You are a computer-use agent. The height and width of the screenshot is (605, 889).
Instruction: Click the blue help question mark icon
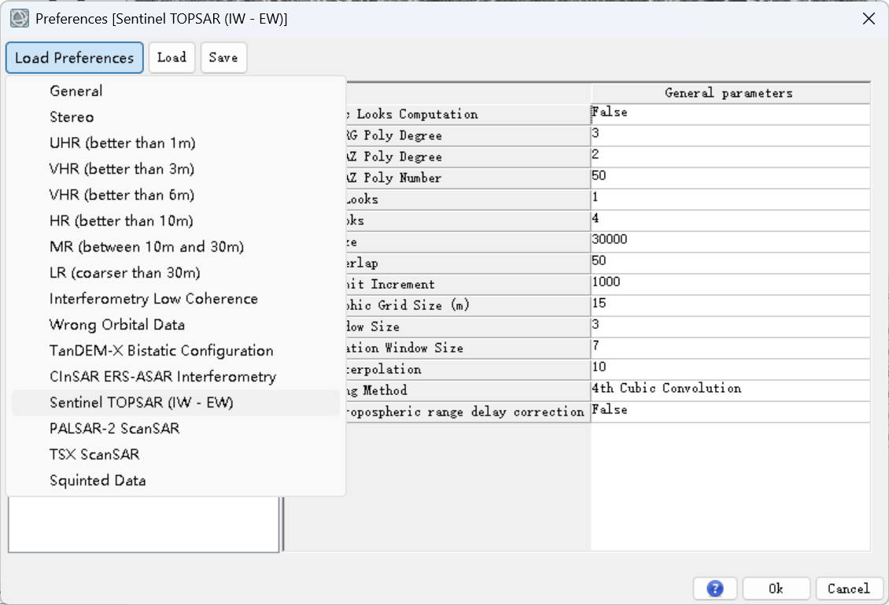click(x=715, y=588)
